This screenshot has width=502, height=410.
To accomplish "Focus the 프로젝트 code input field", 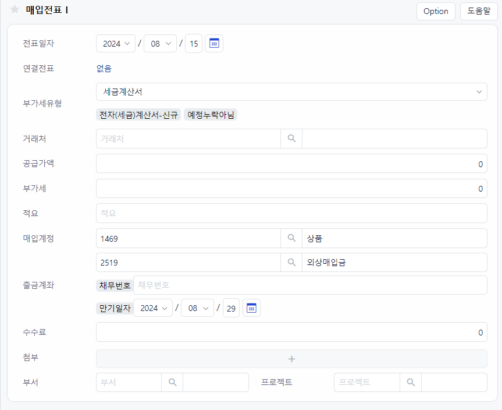I will point(367,382).
